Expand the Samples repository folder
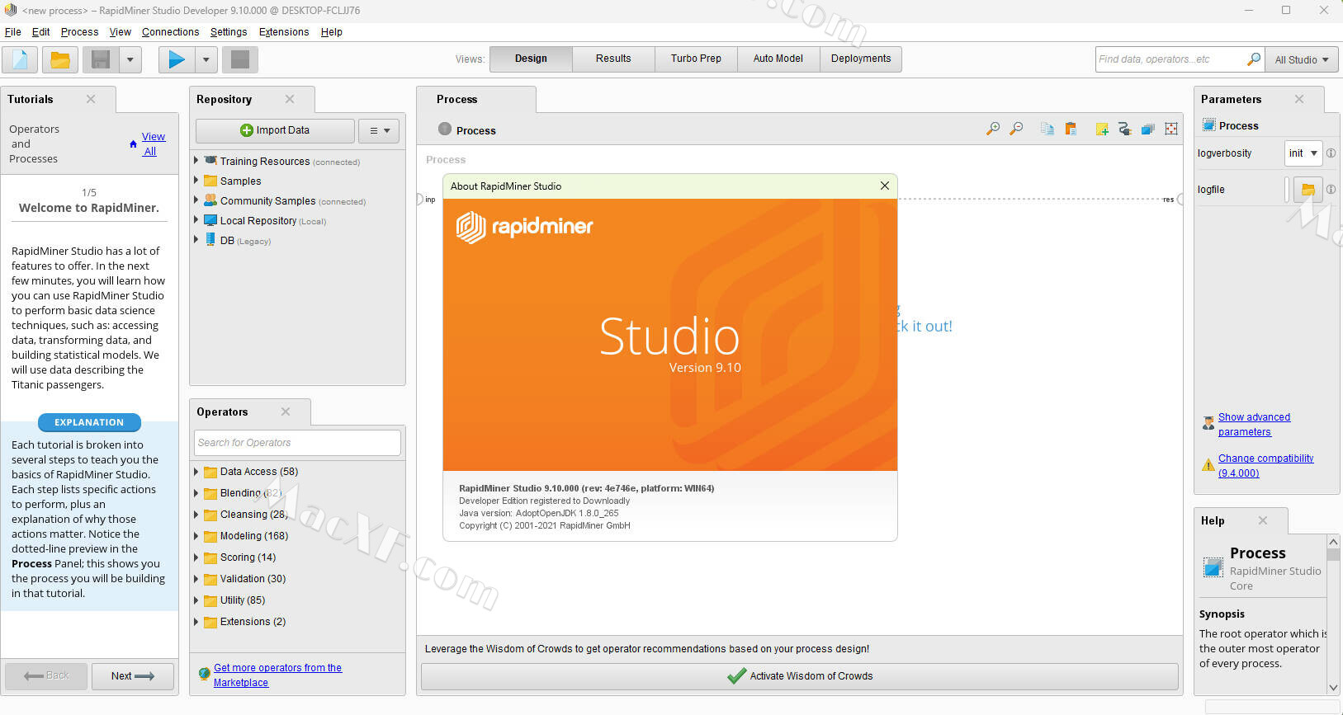1343x715 pixels. click(196, 180)
